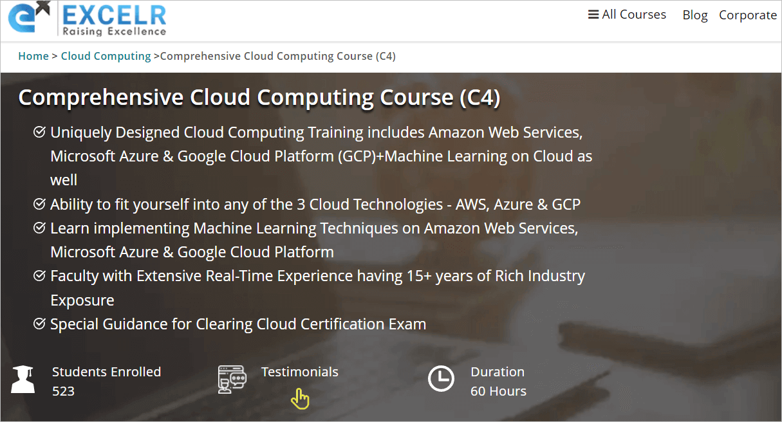Navigate to Home via breadcrumb
This screenshot has height=422, width=782.
[33, 56]
